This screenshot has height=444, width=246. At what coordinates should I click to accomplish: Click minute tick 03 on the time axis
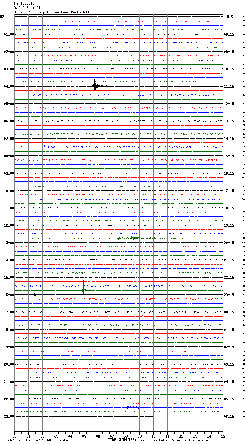(56, 436)
